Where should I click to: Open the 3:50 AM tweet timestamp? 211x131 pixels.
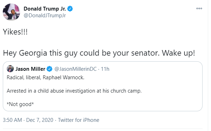coord(12,120)
